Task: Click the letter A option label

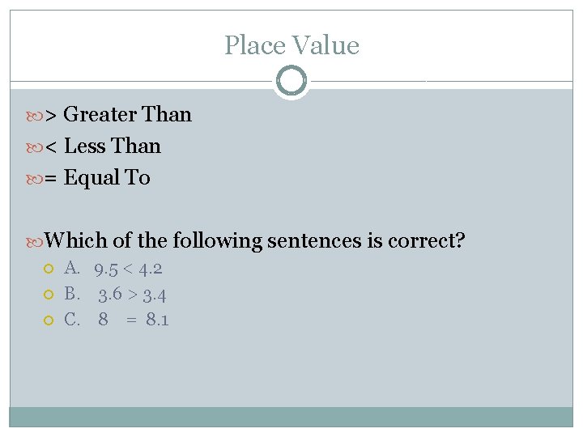Action: pyautogui.click(x=72, y=268)
